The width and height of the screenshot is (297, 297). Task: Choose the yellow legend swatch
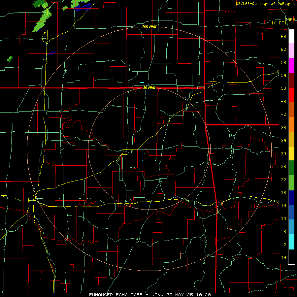pos(291,154)
